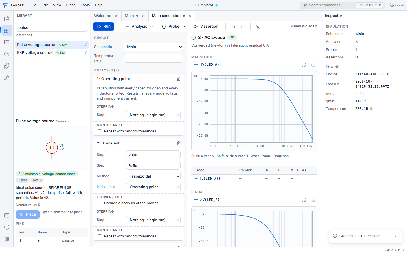This screenshot has height=254, width=407.
Task: Open the wrench tools sidebar icon
Action: pyautogui.click(x=7, y=78)
